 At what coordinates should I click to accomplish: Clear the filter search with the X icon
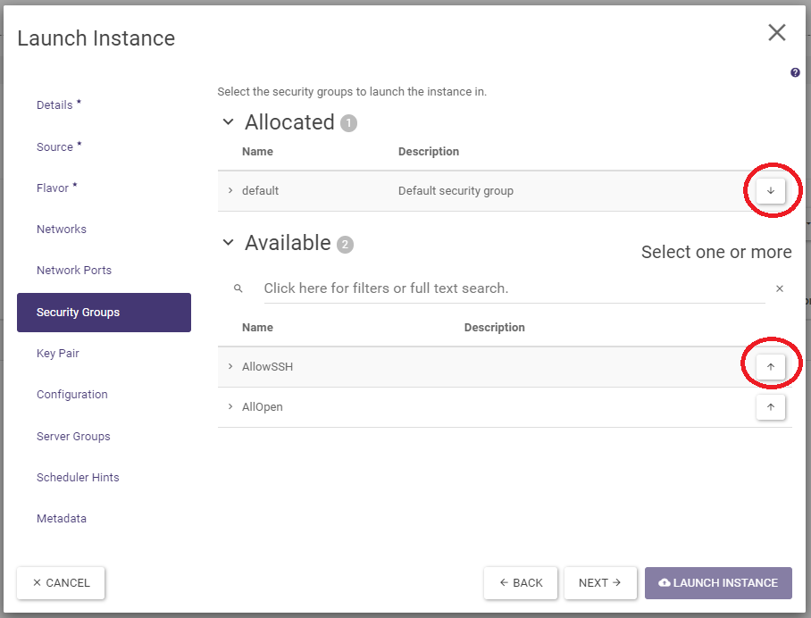[x=779, y=288]
